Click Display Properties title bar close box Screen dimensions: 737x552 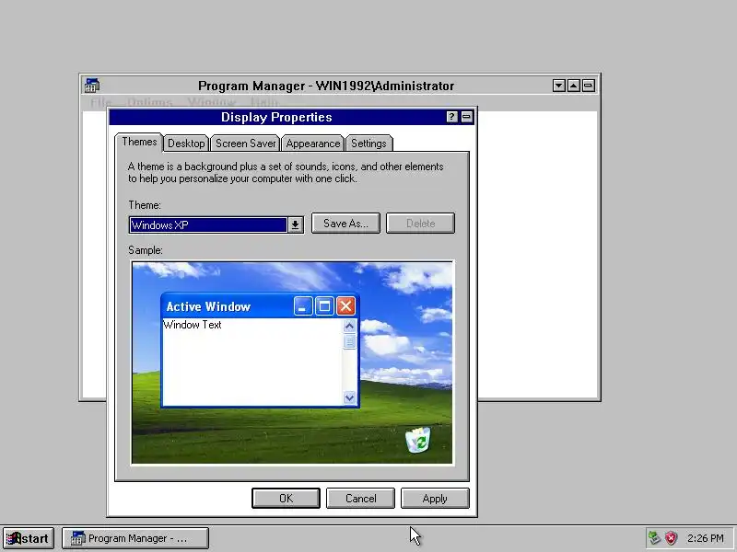pos(467,117)
